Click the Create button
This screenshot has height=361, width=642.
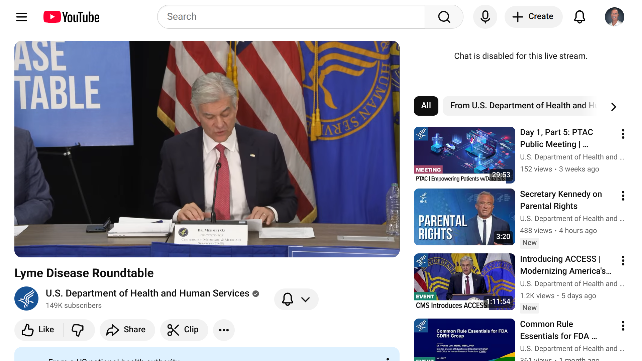533,17
